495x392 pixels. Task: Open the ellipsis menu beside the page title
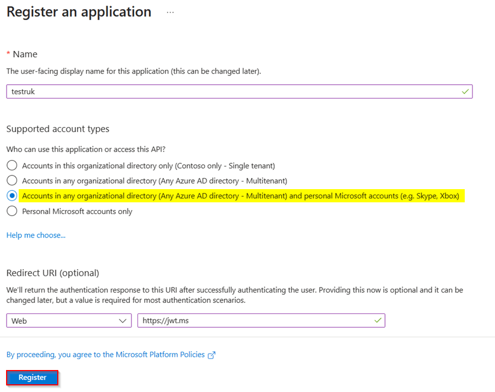169,12
